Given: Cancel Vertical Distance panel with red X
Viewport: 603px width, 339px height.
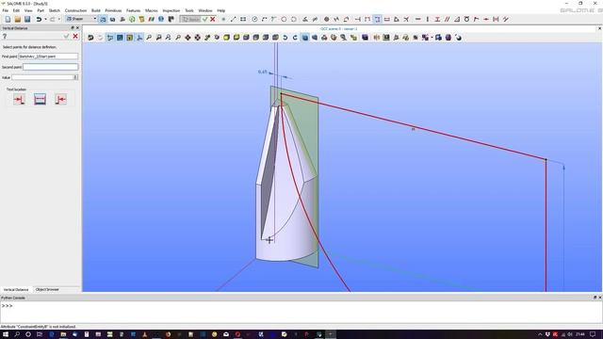Looking at the screenshot, I should click(75, 36).
